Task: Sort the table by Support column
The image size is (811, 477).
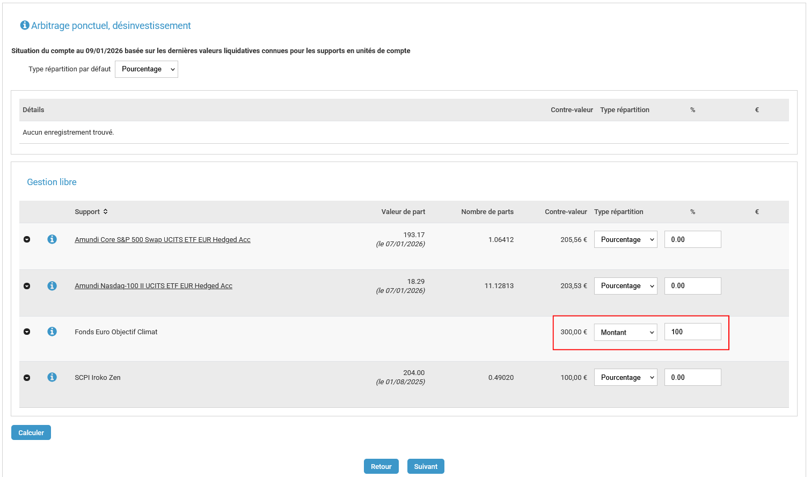Action: (x=105, y=211)
